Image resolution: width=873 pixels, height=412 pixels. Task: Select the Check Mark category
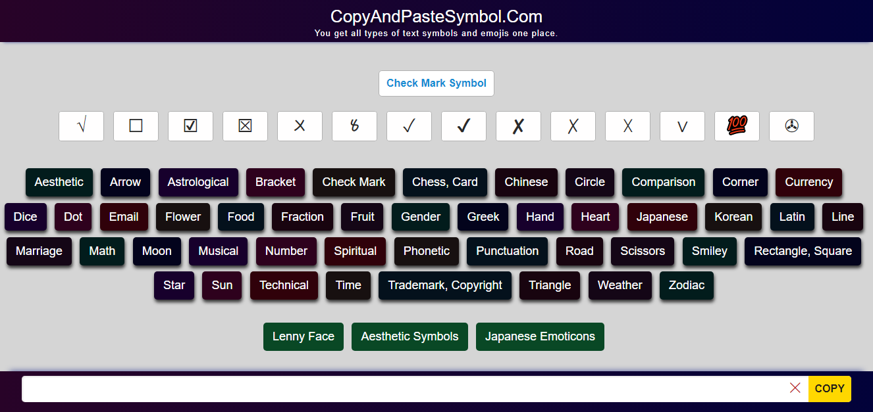pyautogui.click(x=354, y=182)
